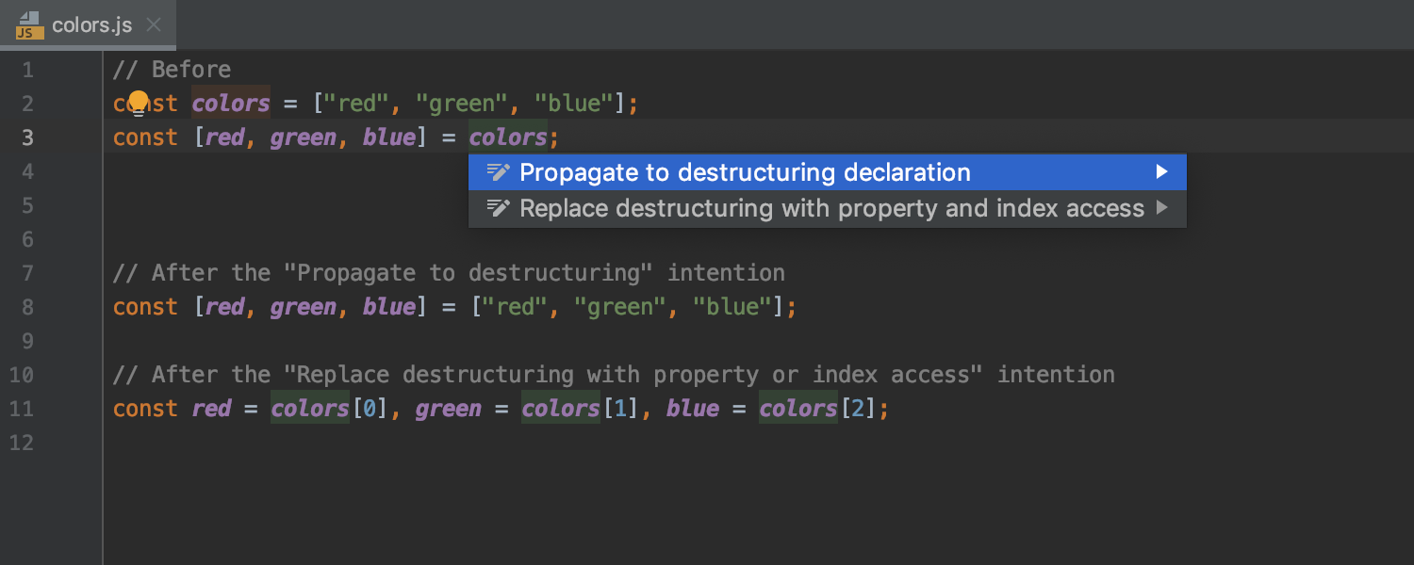Close the colors.js editor tab
Viewport: 1414px width, 565px height.
click(153, 25)
